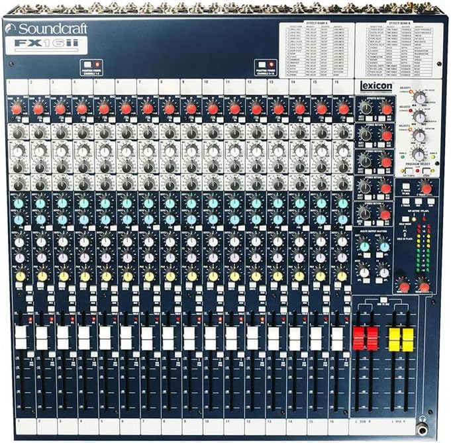Turn the AUX2 output master blue knob
451x443 pixels.
[384, 246]
